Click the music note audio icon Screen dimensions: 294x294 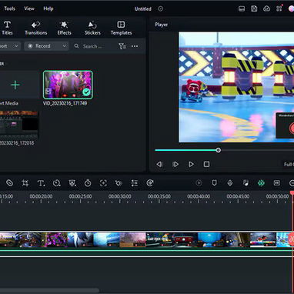246,183
